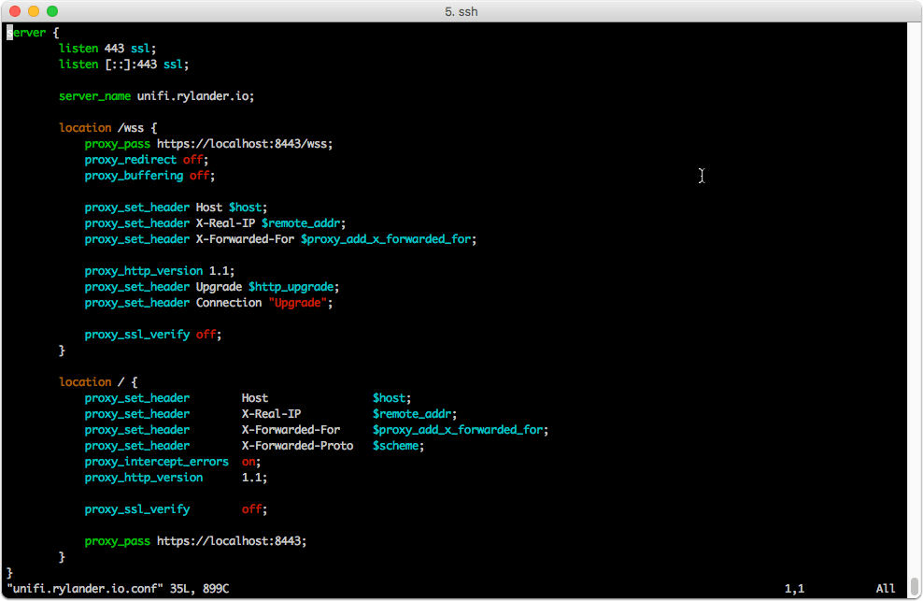923x601 pixels.
Task: Click the '$http_upgrade;' variable
Action: click(293, 287)
